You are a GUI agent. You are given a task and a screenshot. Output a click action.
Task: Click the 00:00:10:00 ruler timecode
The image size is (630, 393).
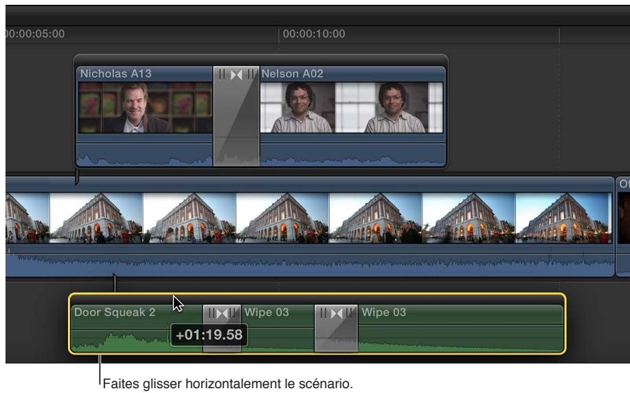314,34
